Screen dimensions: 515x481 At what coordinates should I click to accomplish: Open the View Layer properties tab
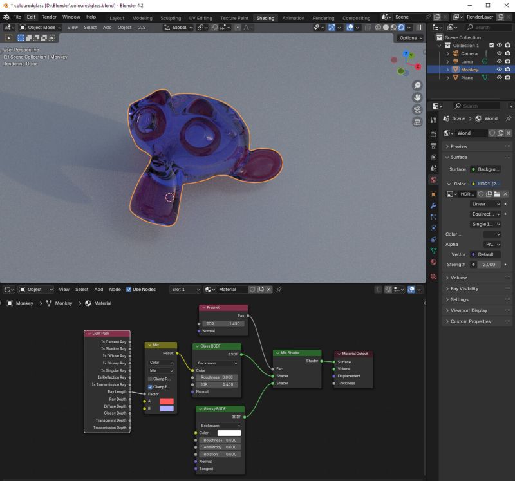[433, 157]
